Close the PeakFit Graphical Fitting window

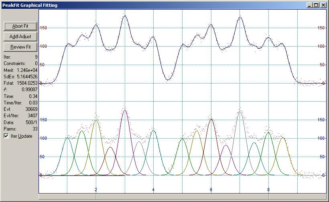(323, 5)
